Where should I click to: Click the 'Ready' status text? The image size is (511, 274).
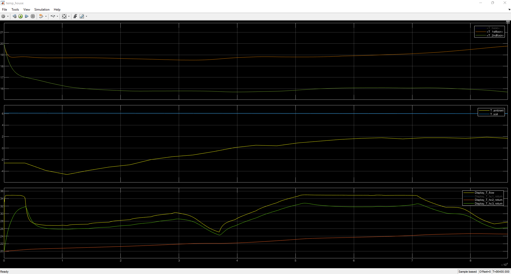tap(5, 272)
